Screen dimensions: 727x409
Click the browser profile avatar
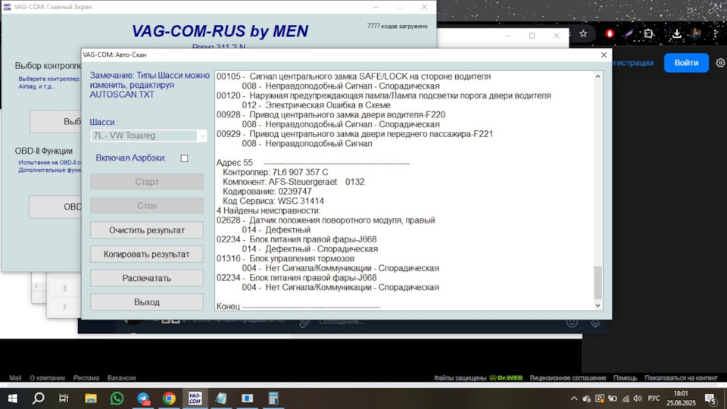696,33
